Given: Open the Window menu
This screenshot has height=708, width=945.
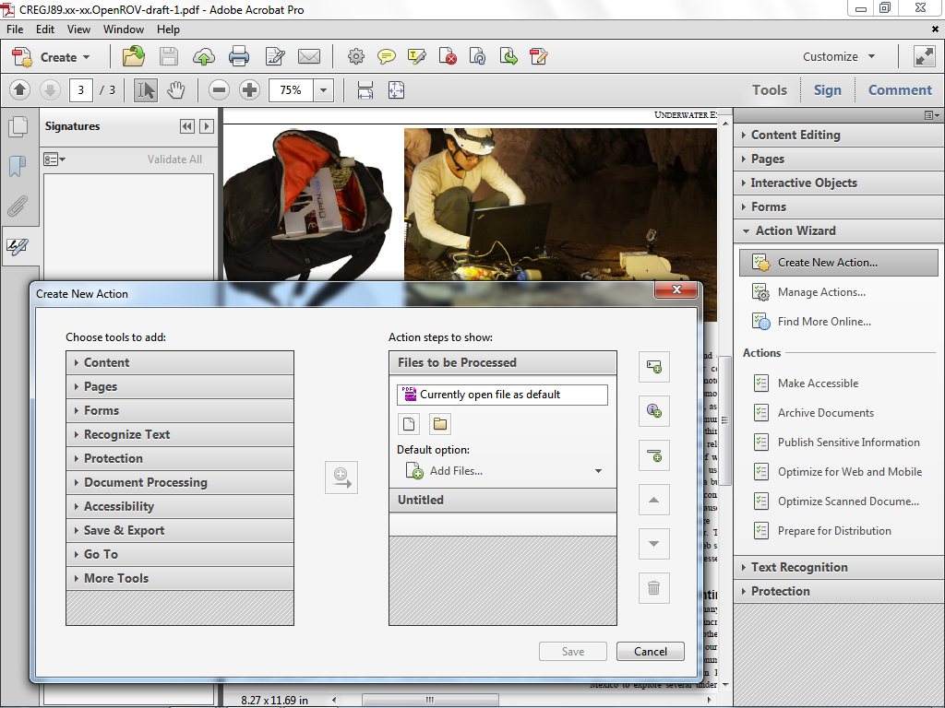Looking at the screenshot, I should (124, 29).
